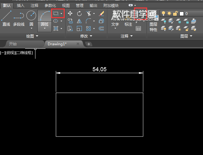Click the Turn All Layers On icon
Image resolution: width=203 pixels, height=155 pixels.
tap(163, 28)
